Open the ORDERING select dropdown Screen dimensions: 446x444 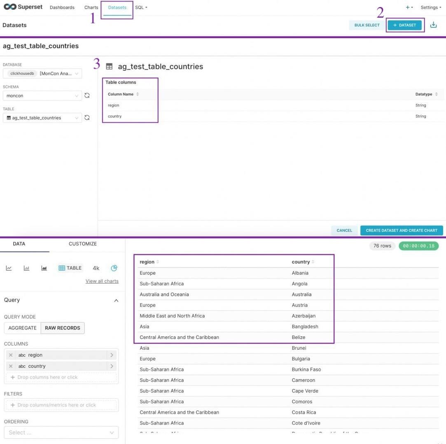point(61,432)
